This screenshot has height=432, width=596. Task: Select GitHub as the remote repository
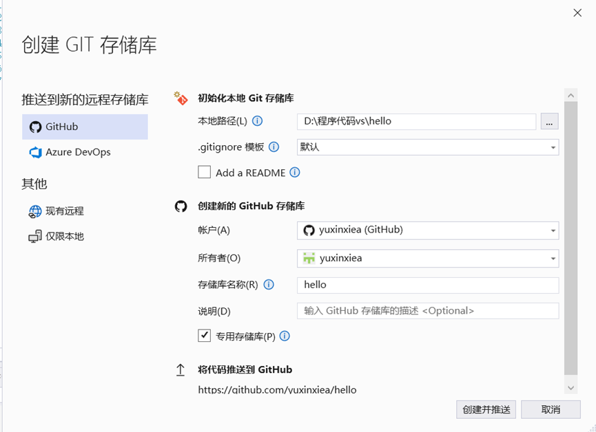pos(85,127)
